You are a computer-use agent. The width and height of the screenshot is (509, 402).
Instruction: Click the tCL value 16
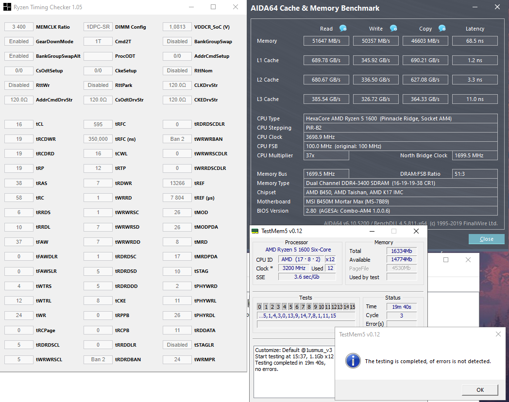coord(19,124)
